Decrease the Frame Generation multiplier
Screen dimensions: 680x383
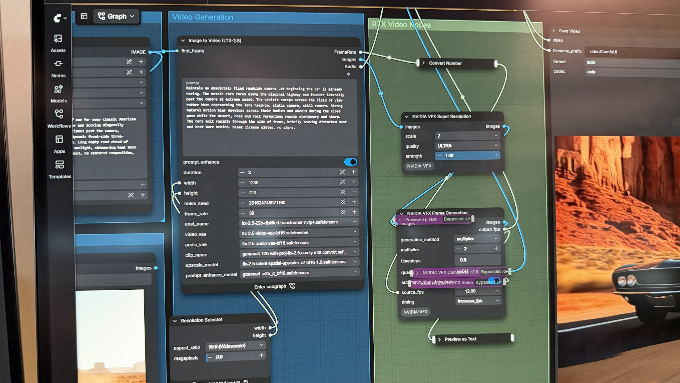click(x=458, y=249)
